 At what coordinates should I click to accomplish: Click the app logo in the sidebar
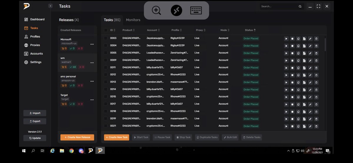27,6
